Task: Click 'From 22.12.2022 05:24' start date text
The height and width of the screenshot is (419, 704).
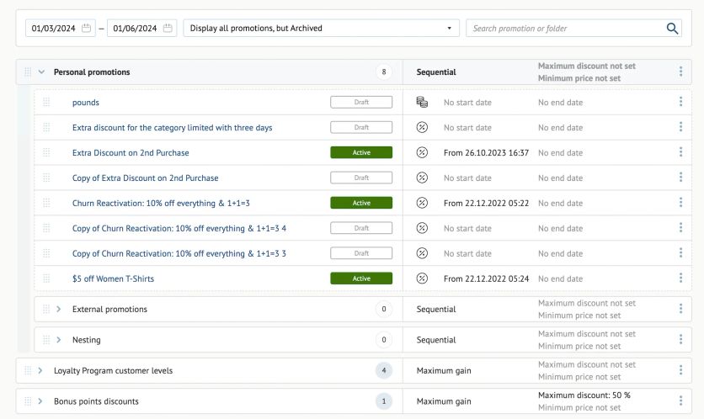Action: pos(486,278)
